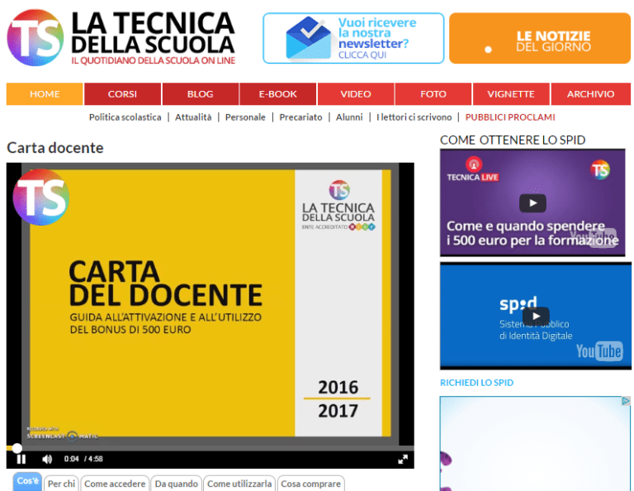Screen dimensions: 634x491
Task: Open the PUBBLICI PROCLAMI link
Action: (510, 117)
